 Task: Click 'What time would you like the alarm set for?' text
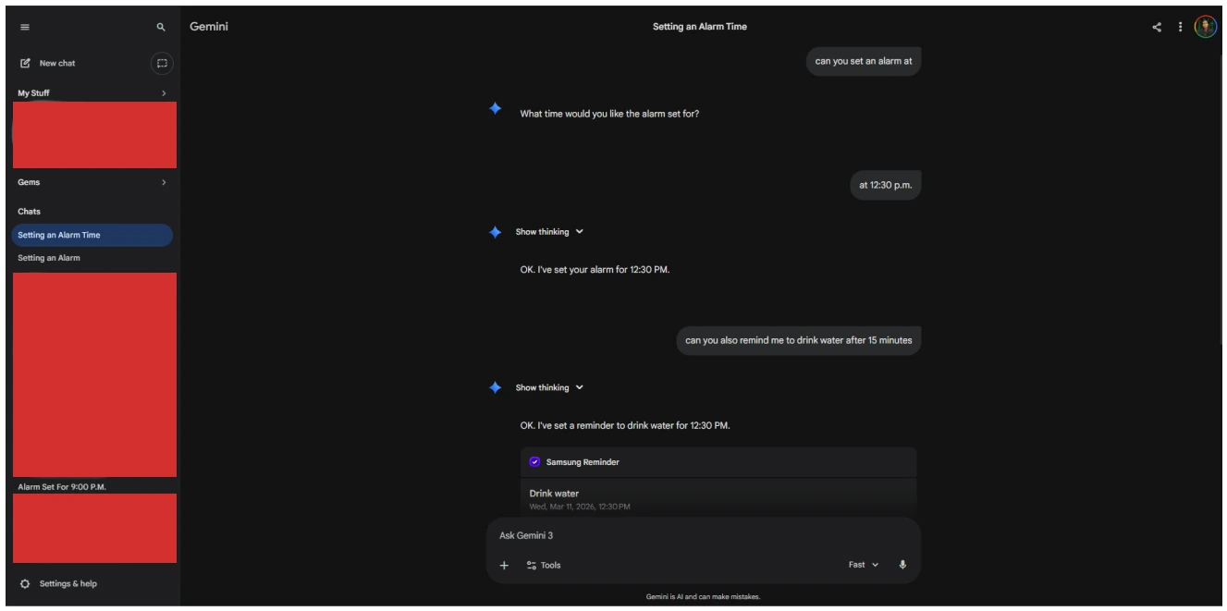[609, 115]
